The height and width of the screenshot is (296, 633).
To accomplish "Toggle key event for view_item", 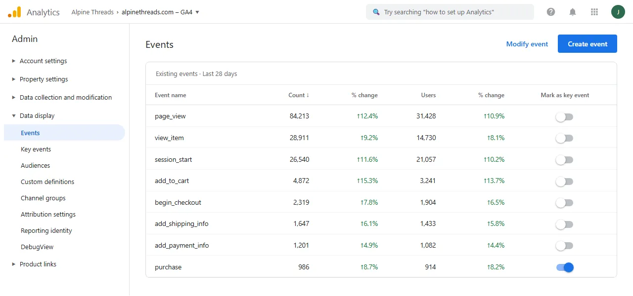I will coord(564,138).
